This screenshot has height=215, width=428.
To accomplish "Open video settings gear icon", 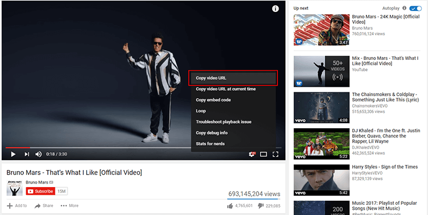I will point(252,154).
